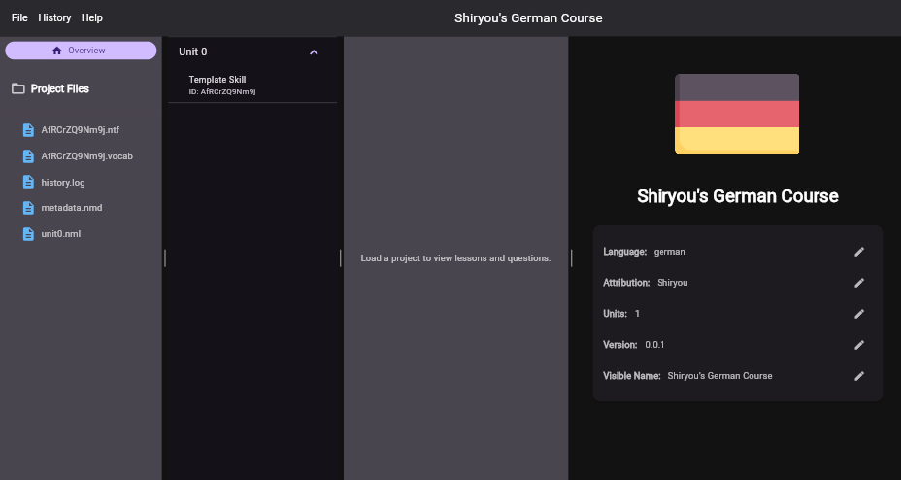Open the unit0.nml file

click(60, 234)
